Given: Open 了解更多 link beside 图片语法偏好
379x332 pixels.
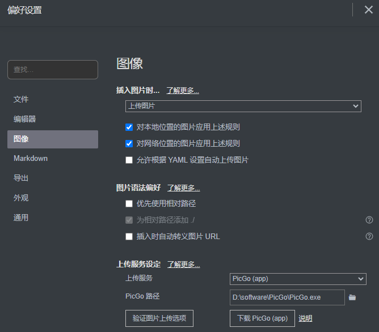Looking at the screenshot, I should click(x=184, y=188).
